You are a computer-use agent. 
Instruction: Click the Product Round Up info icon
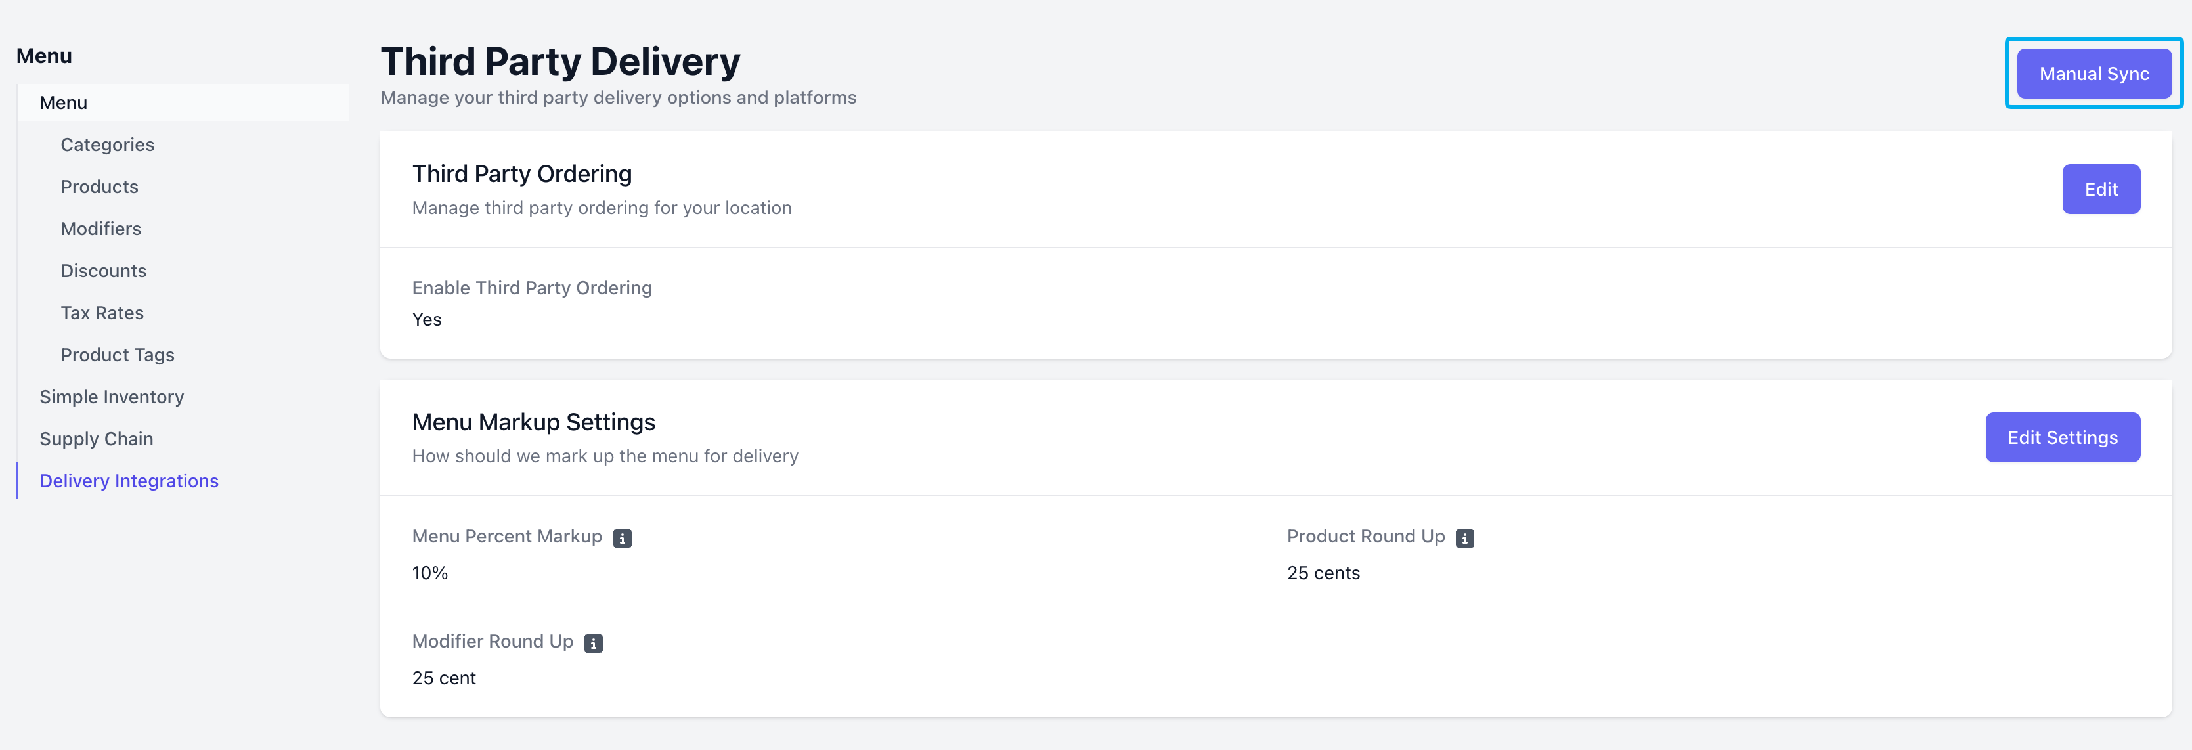[1464, 538]
